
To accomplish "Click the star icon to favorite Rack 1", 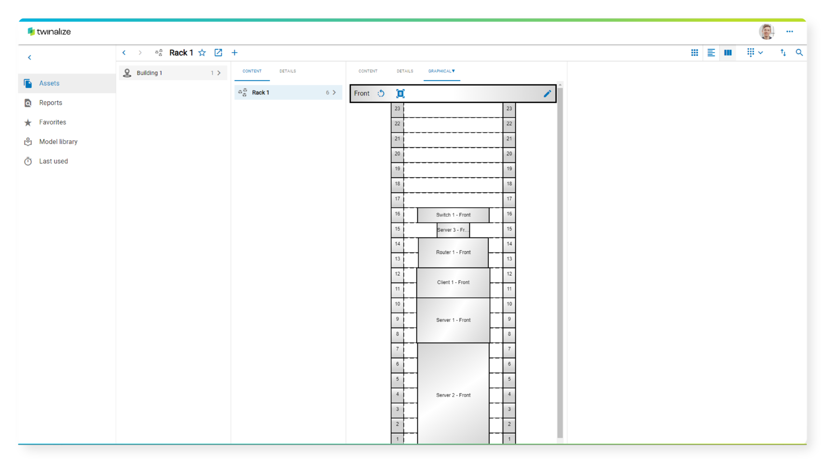I will 202,53.
